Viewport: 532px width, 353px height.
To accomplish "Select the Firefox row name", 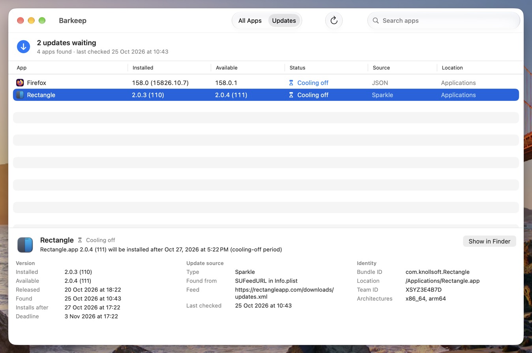I will coord(36,83).
